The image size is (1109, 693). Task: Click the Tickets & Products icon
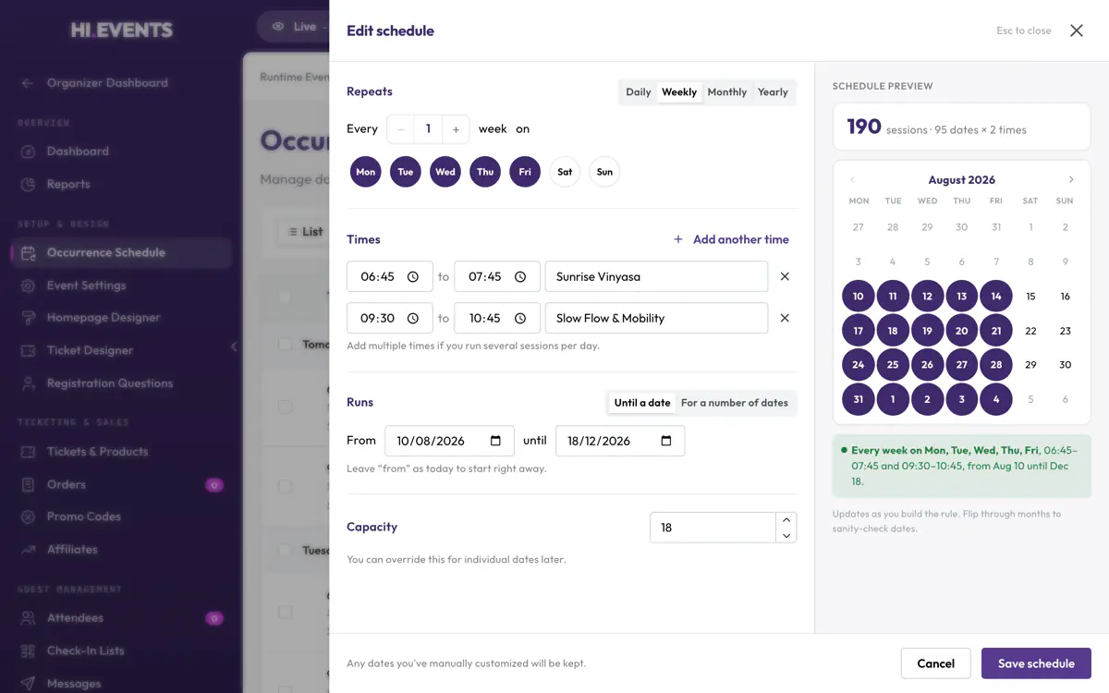(x=28, y=452)
